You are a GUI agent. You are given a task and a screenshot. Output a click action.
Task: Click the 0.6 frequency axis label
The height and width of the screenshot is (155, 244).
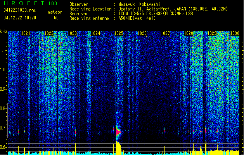[x=3, y=147]
